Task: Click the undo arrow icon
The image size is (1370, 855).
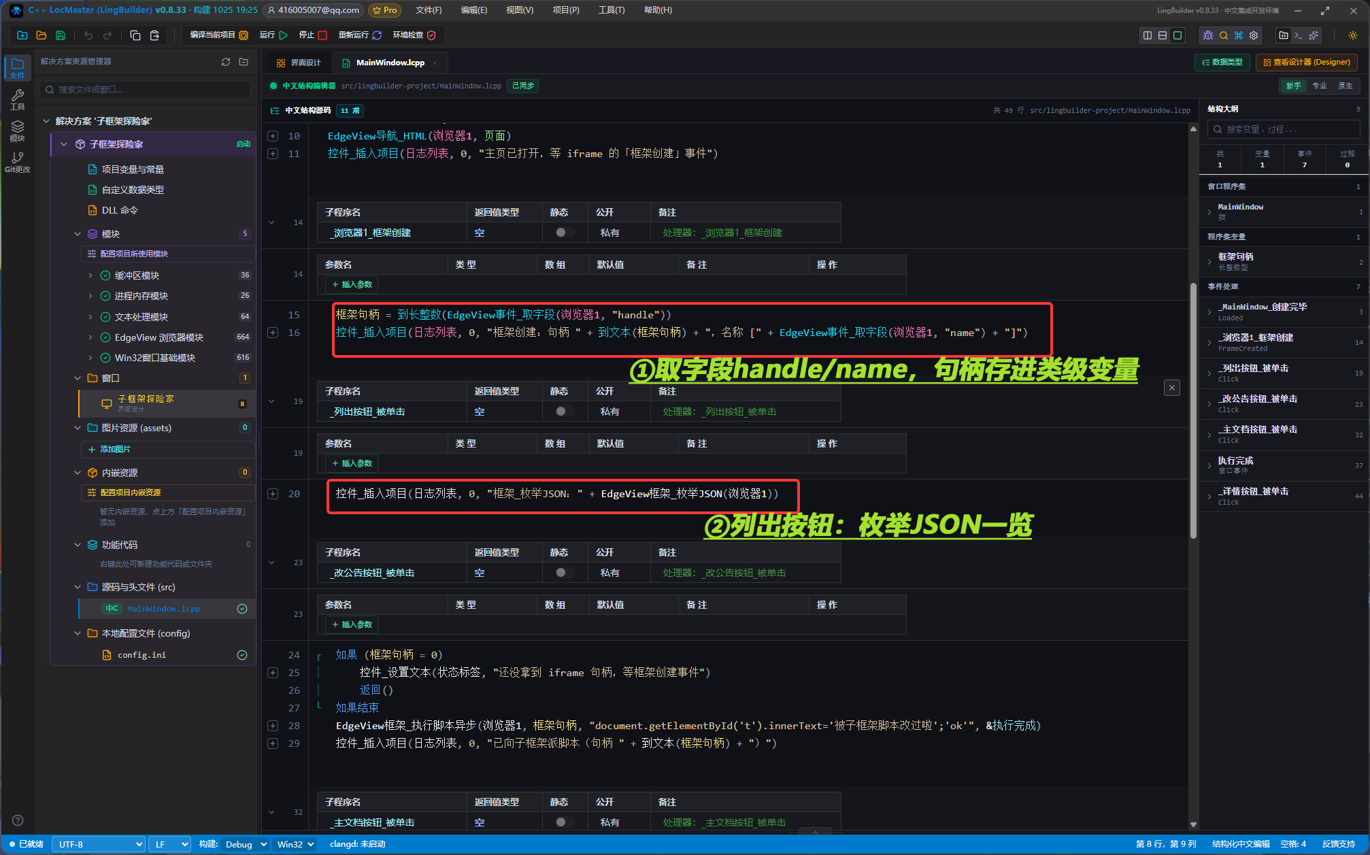Action: 88,35
